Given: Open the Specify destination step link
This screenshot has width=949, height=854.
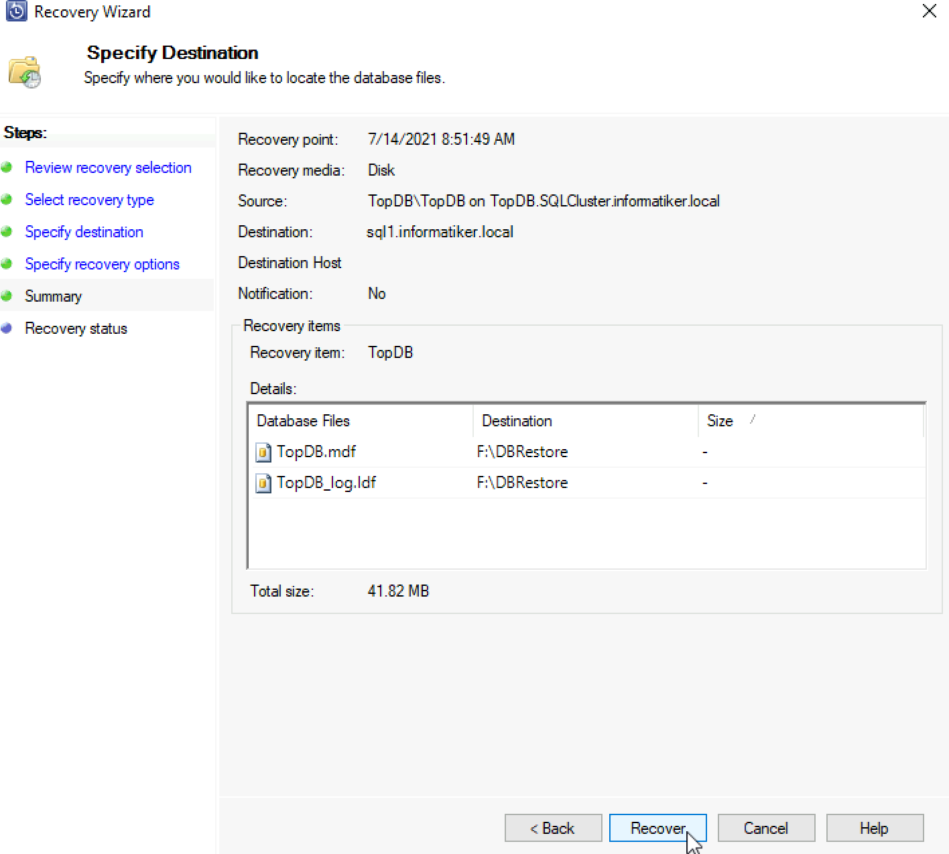Looking at the screenshot, I should pyautogui.click(x=84, y=232).
